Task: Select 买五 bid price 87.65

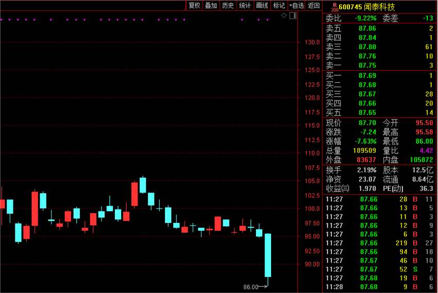Action: click(x=367, y=112)
